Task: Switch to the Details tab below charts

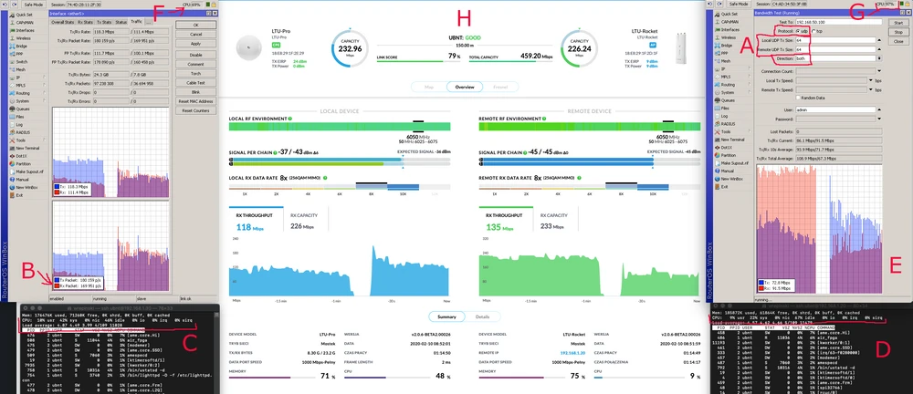Action: (481, 316)
